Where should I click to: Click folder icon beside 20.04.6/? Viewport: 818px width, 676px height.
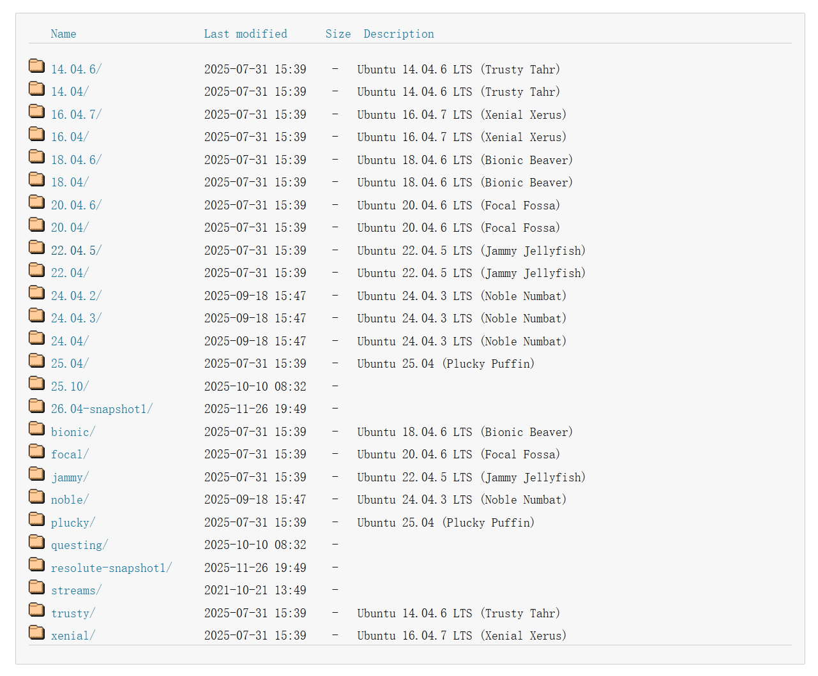point(37,202)
